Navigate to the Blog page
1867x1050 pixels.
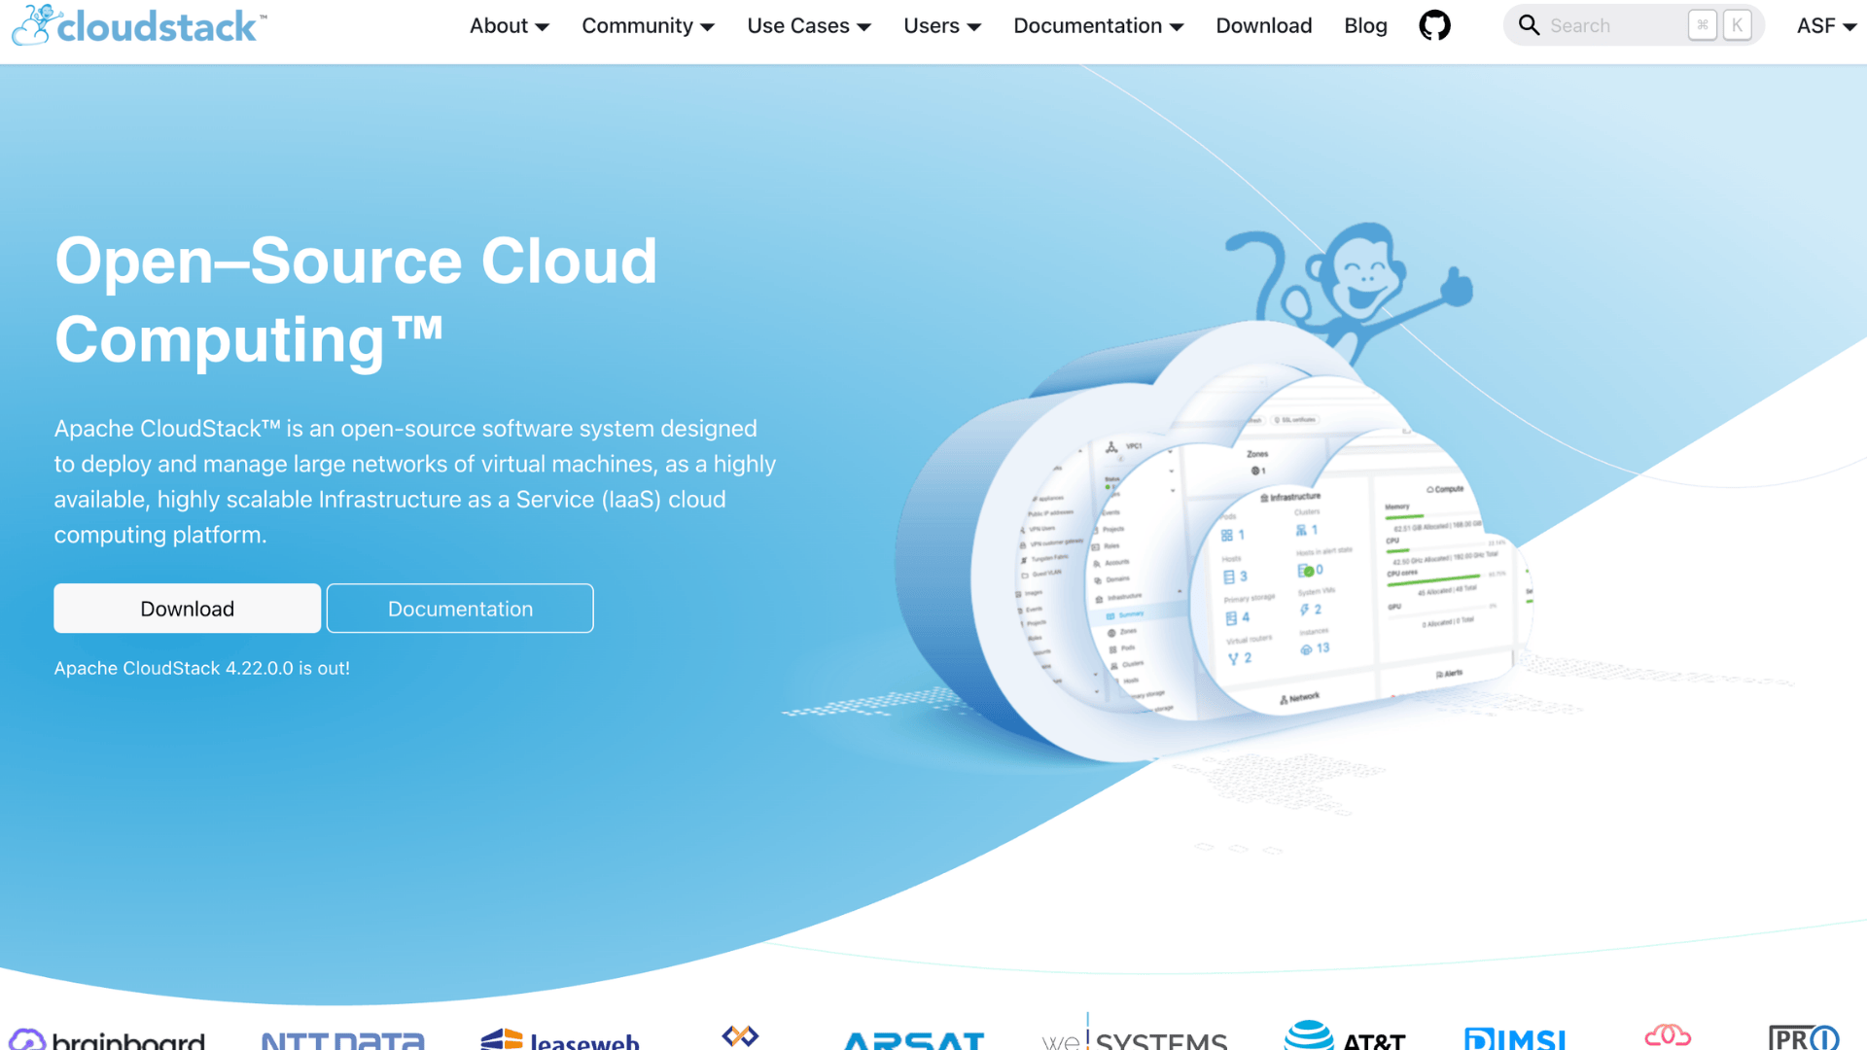[x=1365, y=25]
